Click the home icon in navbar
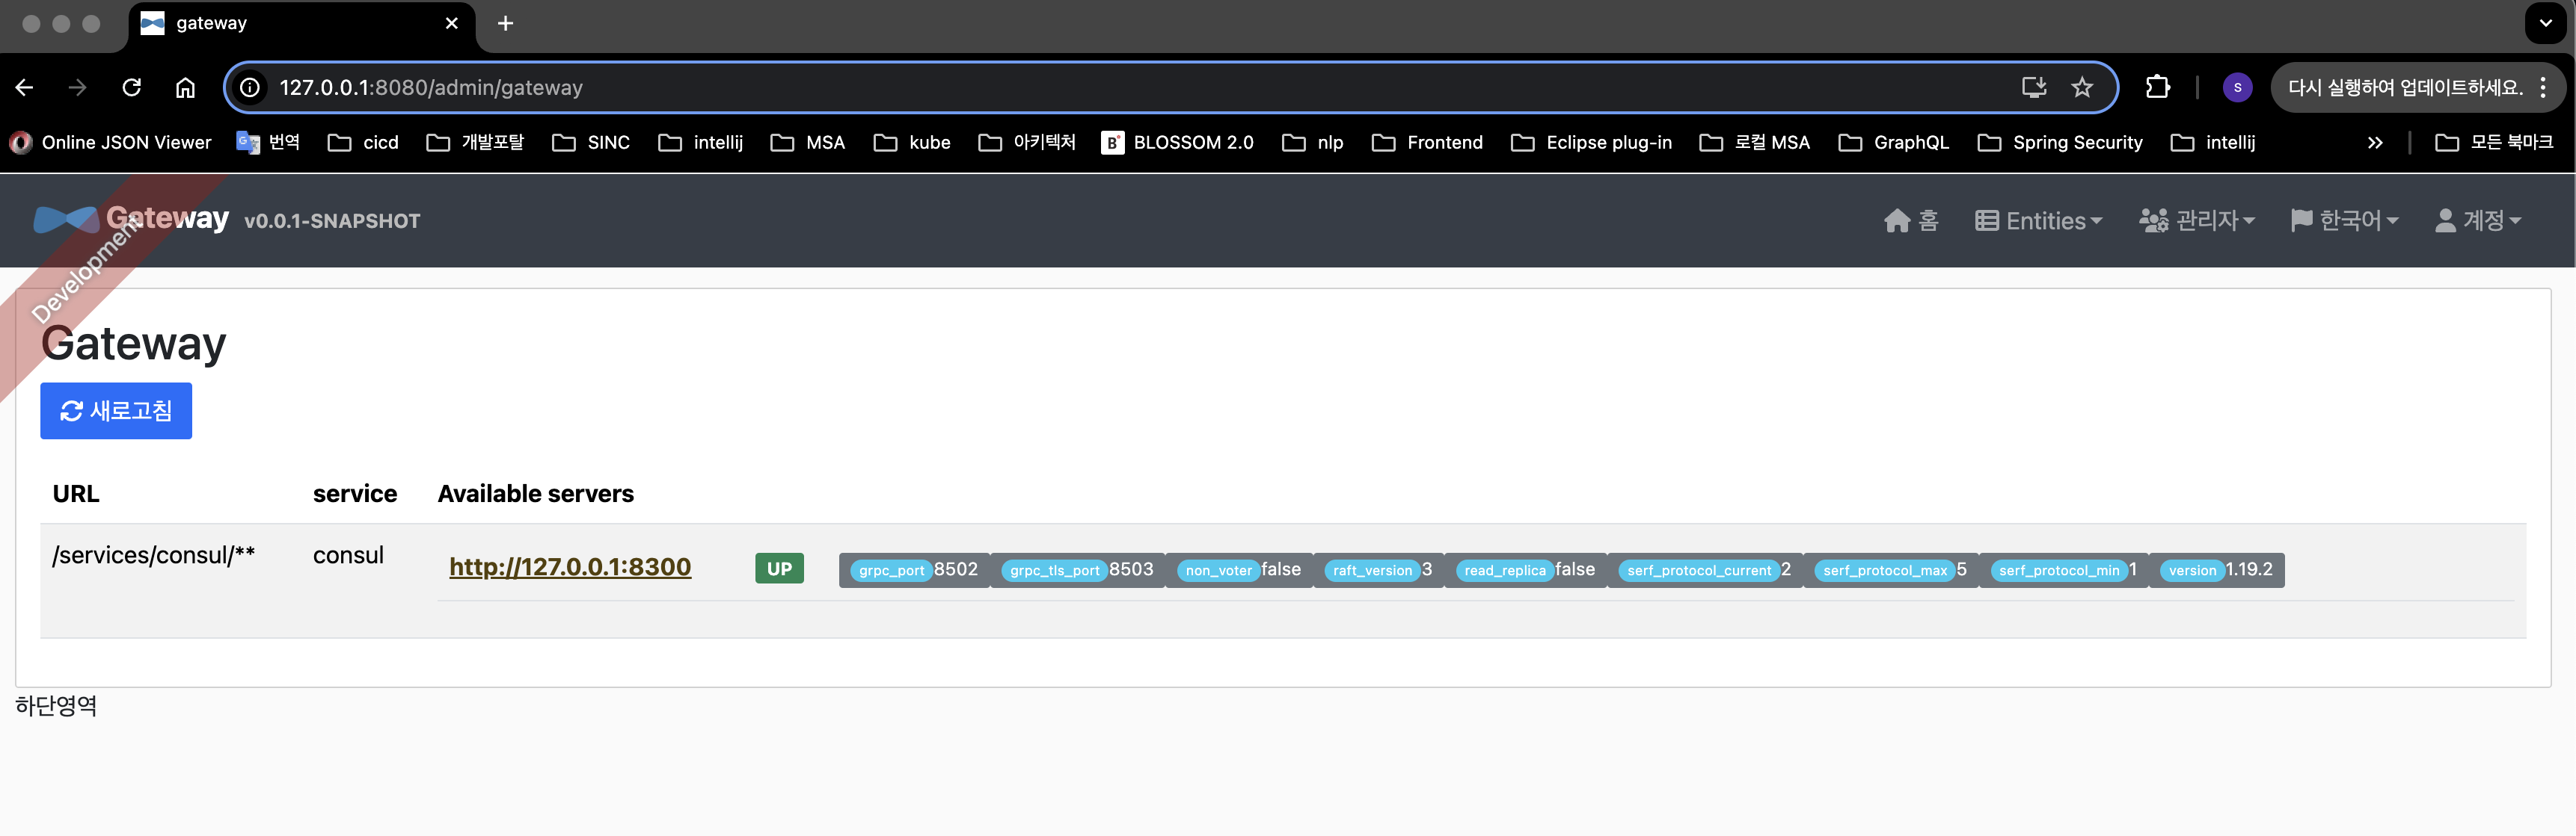Viewport: 2576px width, 836px height. click(x=1896, y=220)
